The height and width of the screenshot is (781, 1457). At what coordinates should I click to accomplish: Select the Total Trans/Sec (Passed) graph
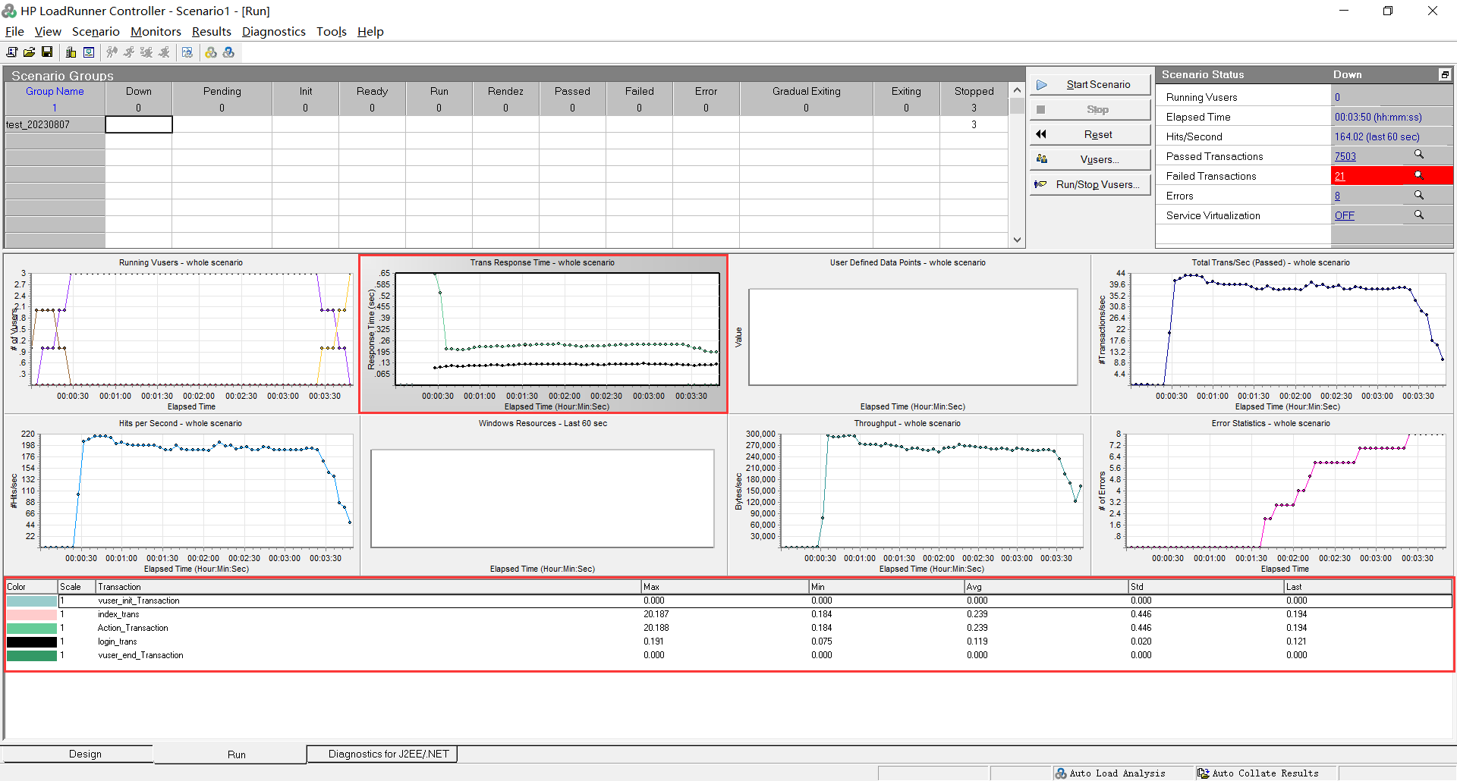pyautogui.click(x=1272, y=334)
